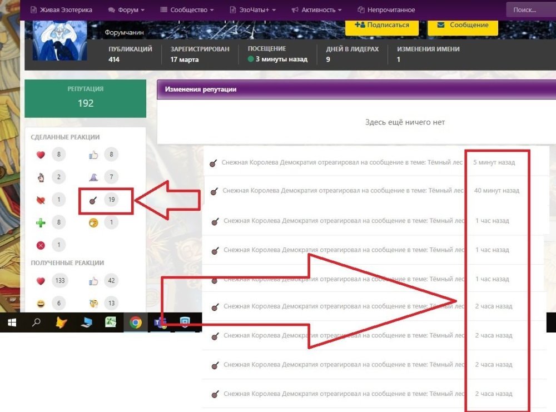The width and height of the screenshot is (556, 412).
Task: Expand the Сообщество dropdown menu
Action: click(187, 10)
